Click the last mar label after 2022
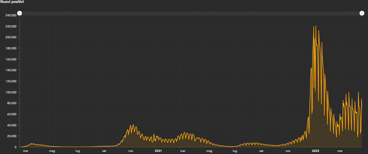This screenshot has width=368, height=154. [x=339, y=151]
